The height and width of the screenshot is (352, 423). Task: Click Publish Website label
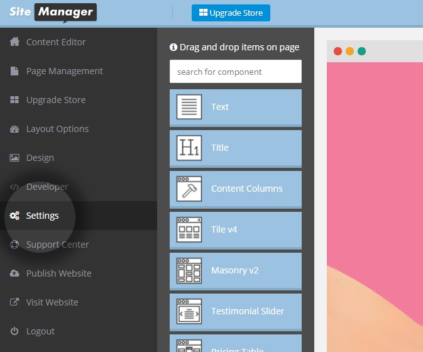pos(59,273)
